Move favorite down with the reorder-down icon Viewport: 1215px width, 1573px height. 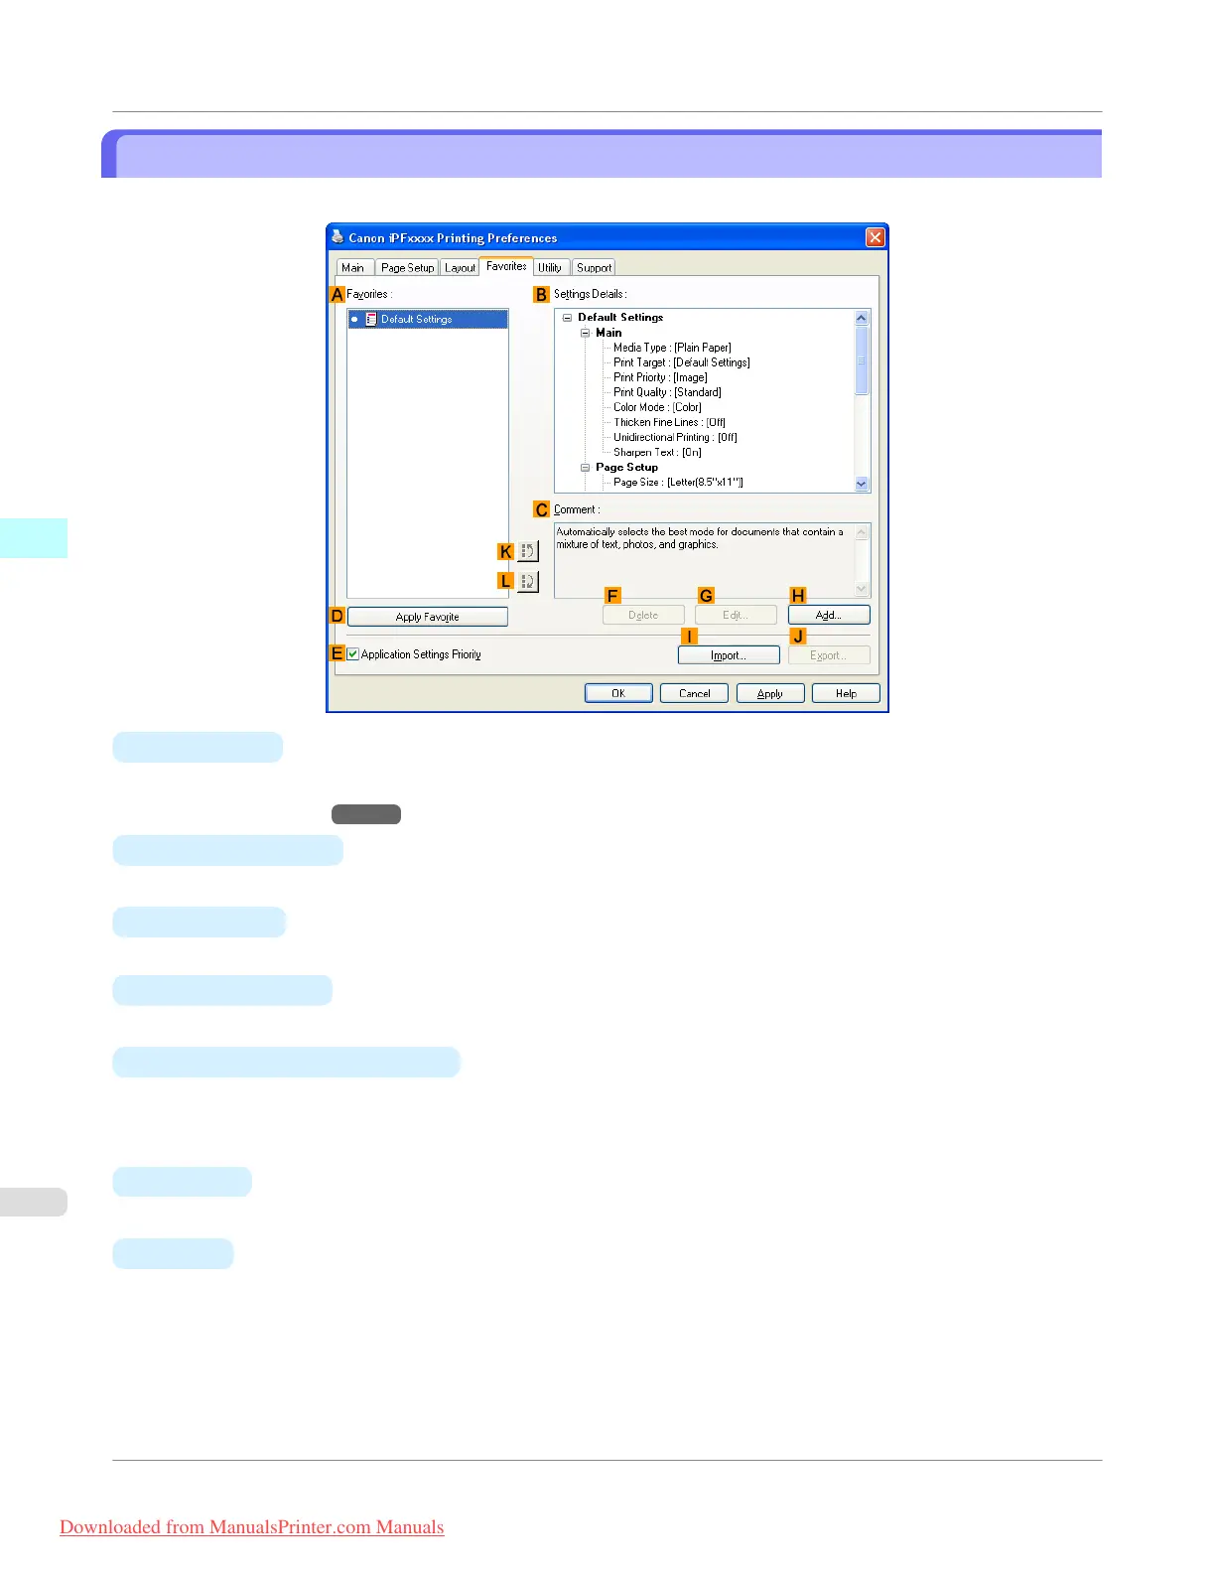(528, 582)
